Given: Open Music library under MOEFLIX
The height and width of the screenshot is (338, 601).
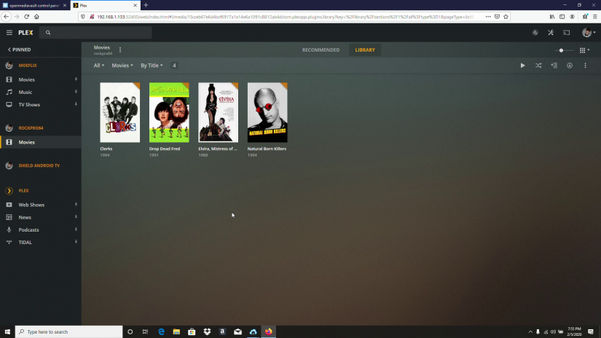Looking at the screenshot, I should 25,92.
